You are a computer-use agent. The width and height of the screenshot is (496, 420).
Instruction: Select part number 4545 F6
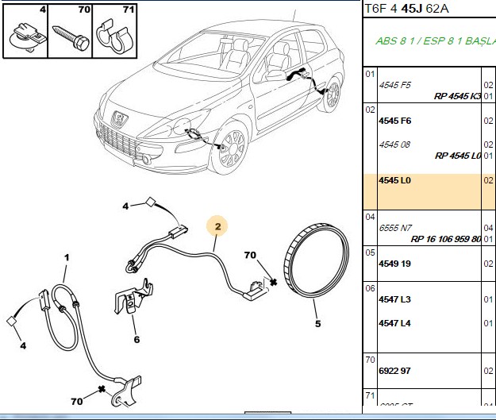(x=394, y=121)
